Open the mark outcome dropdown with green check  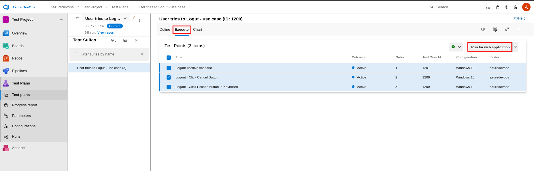pos(456,47)
